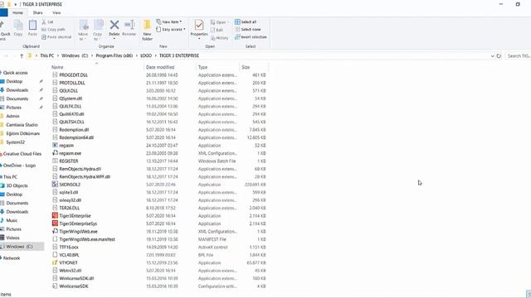Image resolution: width=531 pixels, height=298 pixels.
Task: Click the History command in ribbon
Action: (x=219, y=38)
